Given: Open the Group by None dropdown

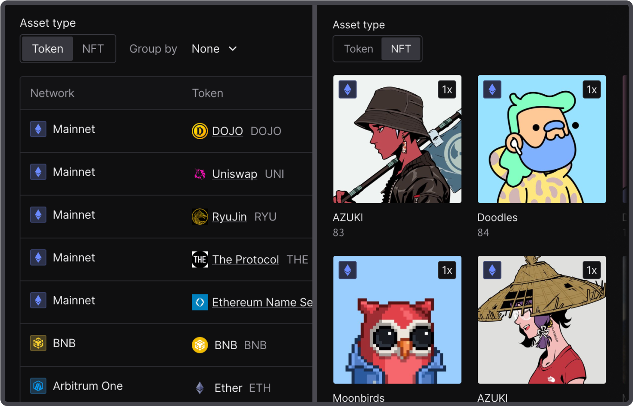Looking at the screenshot, I should (x=214, y=49).
